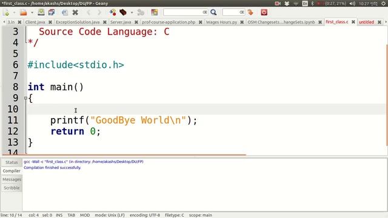This screenshot has height=218, width=388.
Task: Close the 3.in tab
Action: click(x=19, y=22)
